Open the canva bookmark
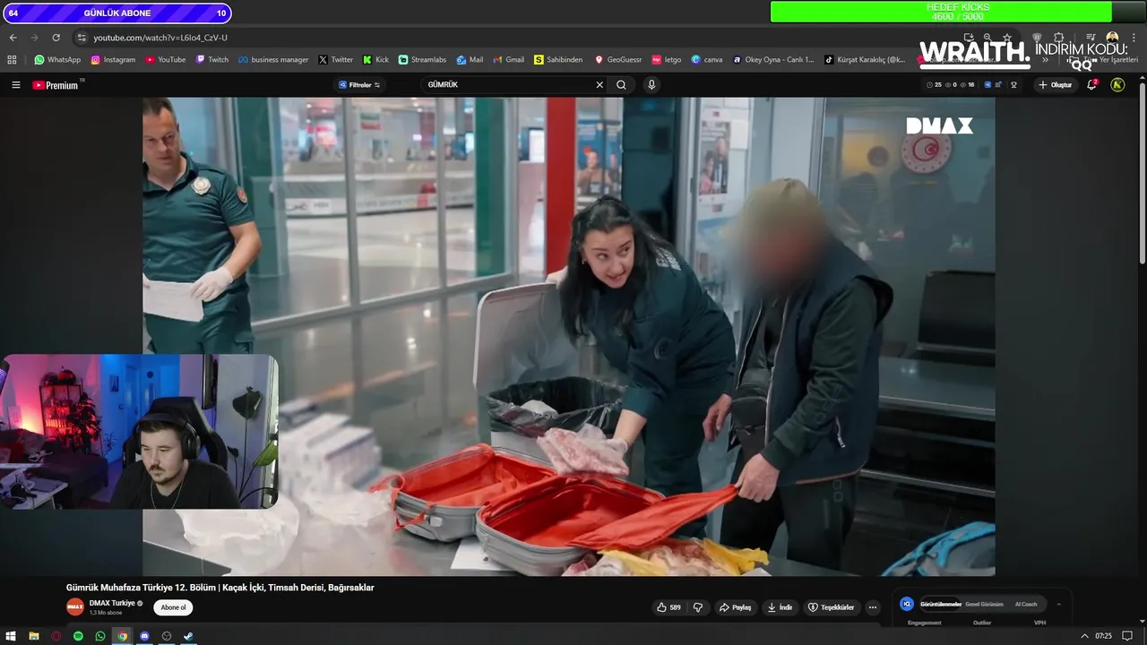The image size is (1147, 645). [707, 60]
